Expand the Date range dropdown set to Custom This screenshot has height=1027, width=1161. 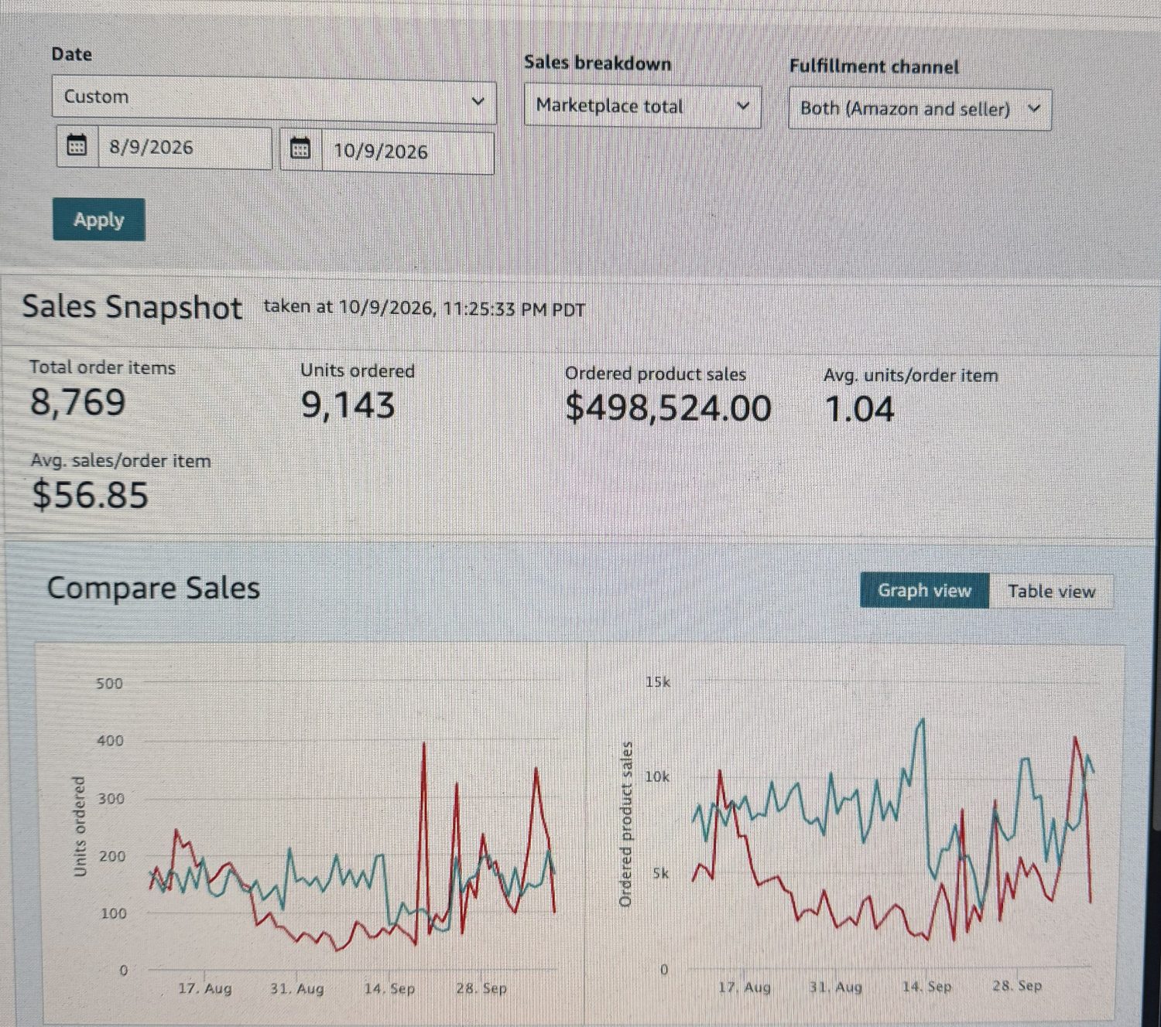274,99
